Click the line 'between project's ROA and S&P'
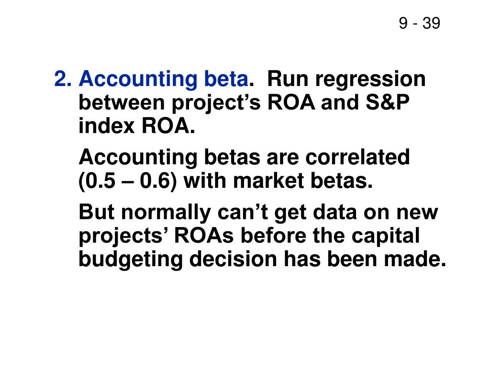This screenshot has width=490, height=367. 244,103
